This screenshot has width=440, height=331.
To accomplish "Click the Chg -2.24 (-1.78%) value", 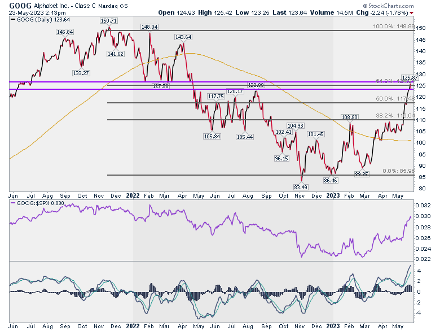I will pyautogui.click(x=382, y=12).
